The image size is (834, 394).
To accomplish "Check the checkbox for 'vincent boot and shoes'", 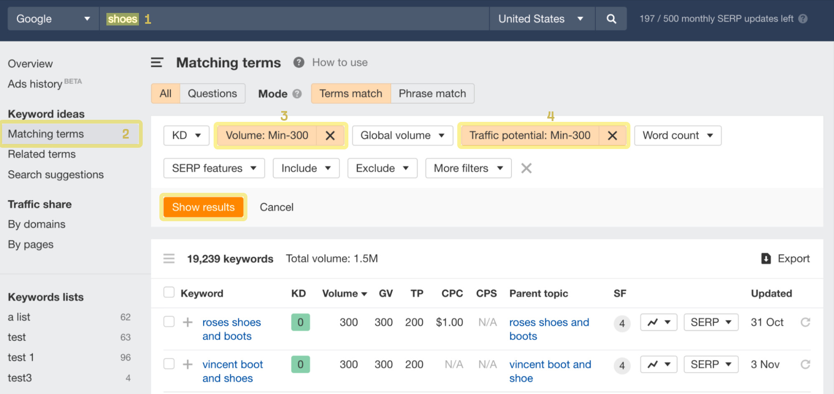I will (x=169, y=364).
